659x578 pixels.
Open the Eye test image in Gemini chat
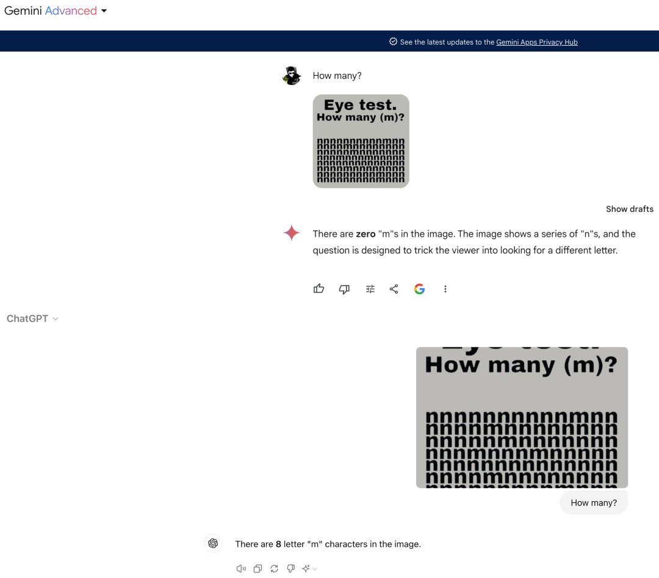pyautogui.click(x=361, y=141)
